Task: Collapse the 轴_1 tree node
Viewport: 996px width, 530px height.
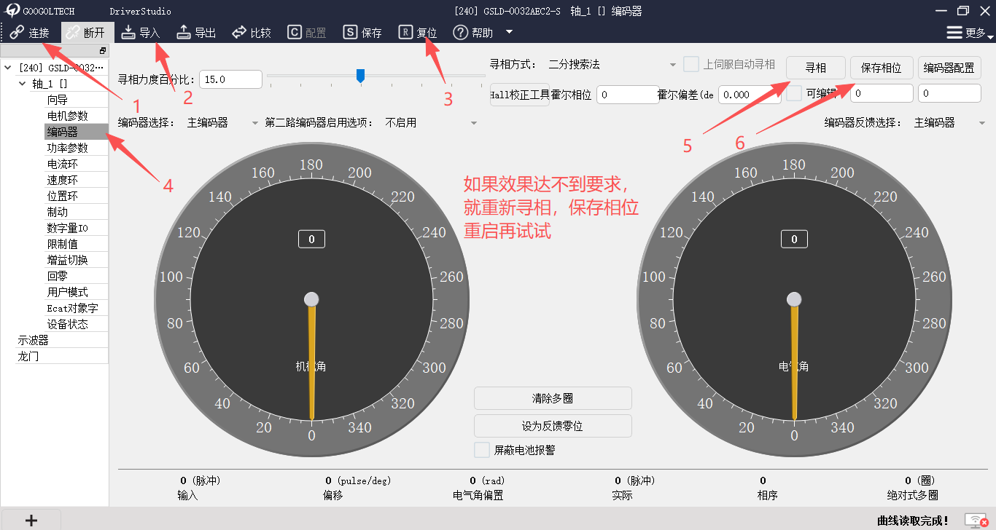Action: (x=23, y=84)
